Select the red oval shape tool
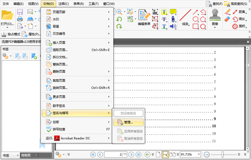The image size is (251, 160). pos(195,19)
